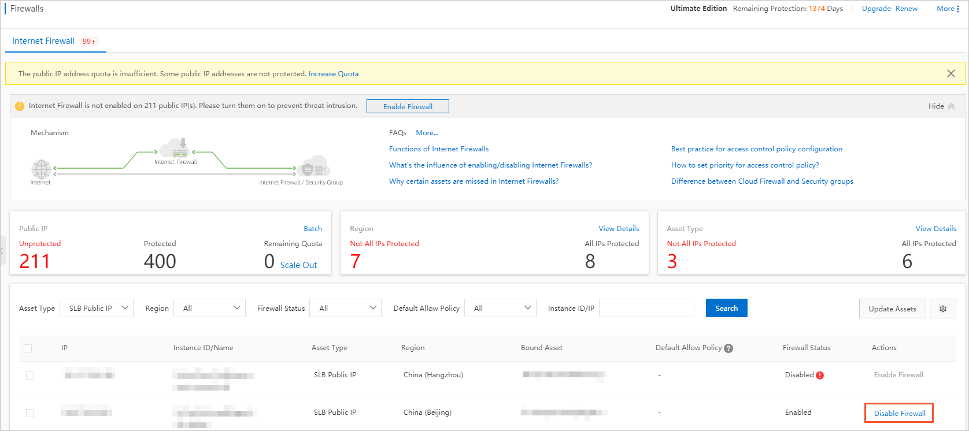Open Difference between Cloud Firewall and Security groups
This screenshot has width=969, height=431.
(762, 181)
